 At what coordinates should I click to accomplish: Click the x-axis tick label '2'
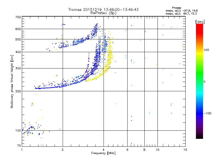pos(63,150)
